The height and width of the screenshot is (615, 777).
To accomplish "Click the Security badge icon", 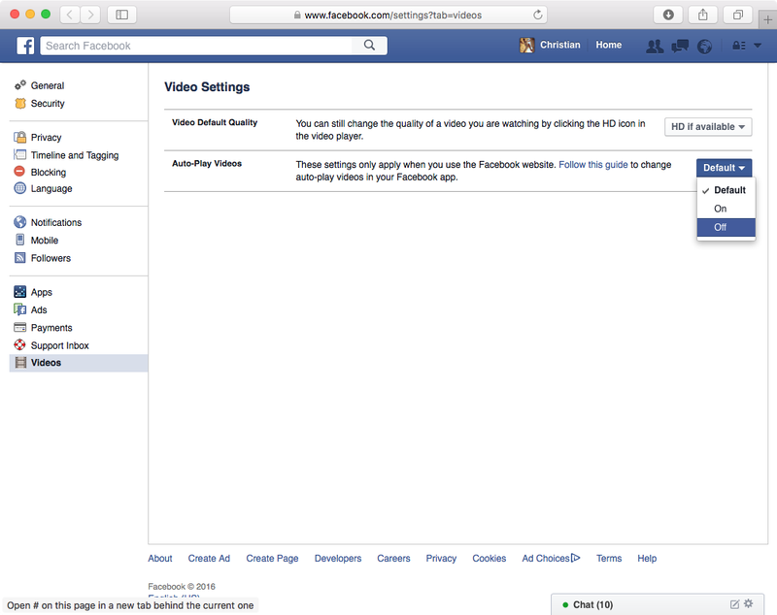I will 19,103.
